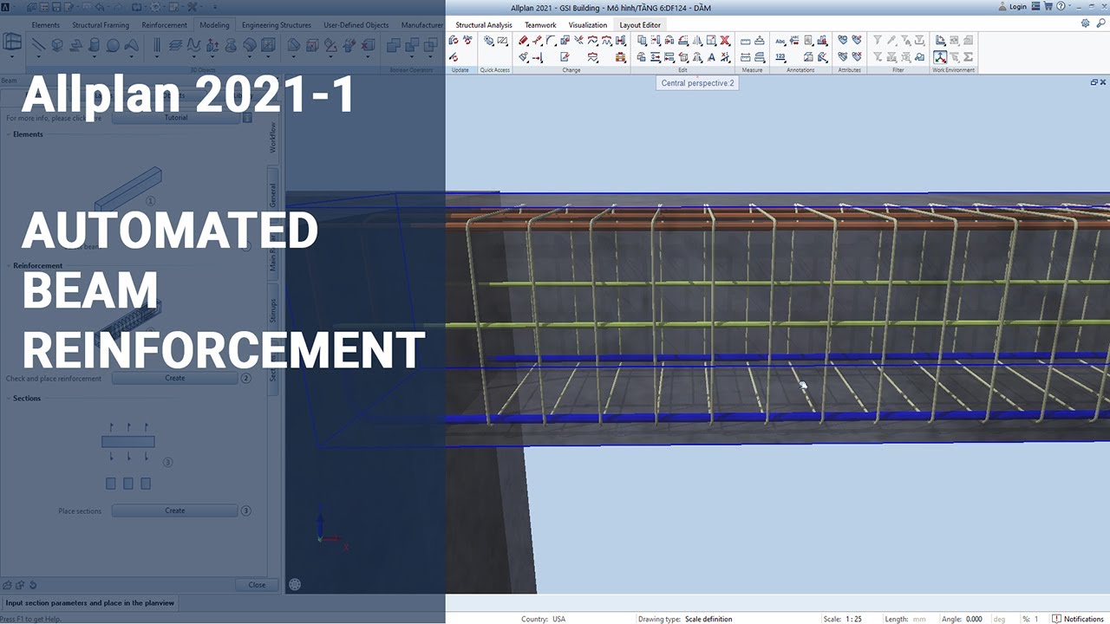Open the Scale 1:25 dropdown
The height and width of the screenshot is (624, 1110).
point(854,619)
